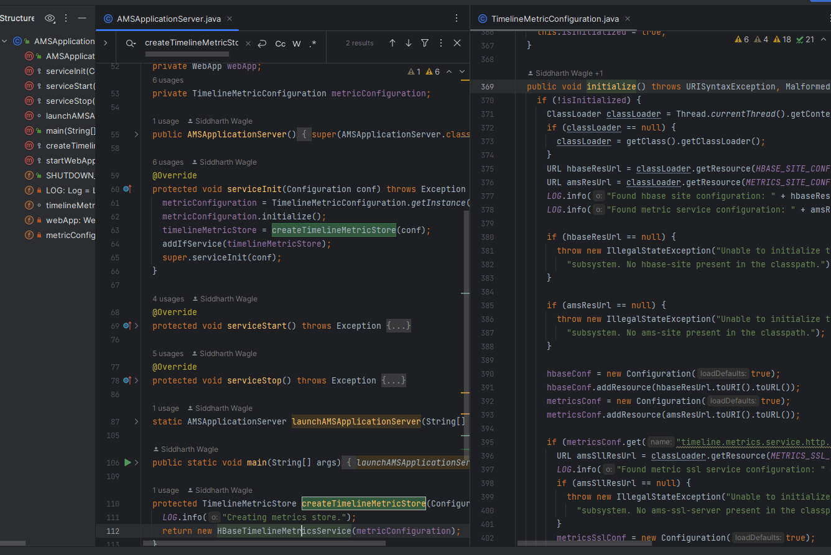Toggle Match Case (Cc) search option
831x555 pixels.
[x=281, y=43]
